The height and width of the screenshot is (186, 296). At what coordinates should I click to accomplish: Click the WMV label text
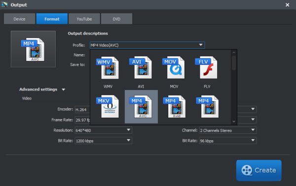click(x=108, y=87)
